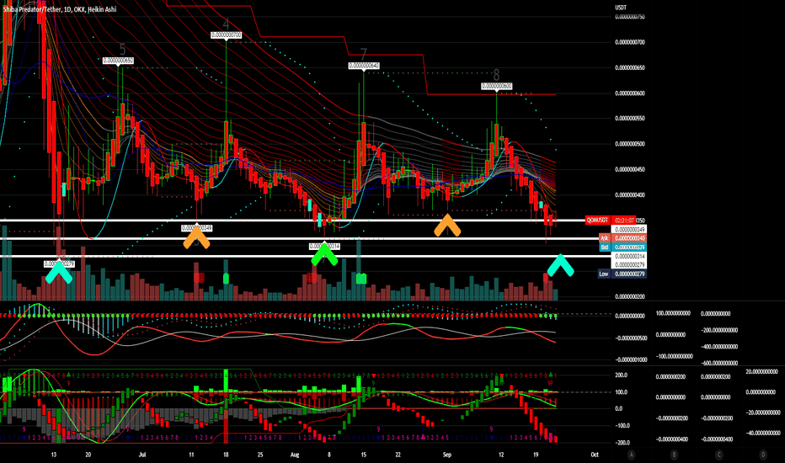Select wave number 5 label
This screenshot has height=463, width=785.
(x=123, y=49)
